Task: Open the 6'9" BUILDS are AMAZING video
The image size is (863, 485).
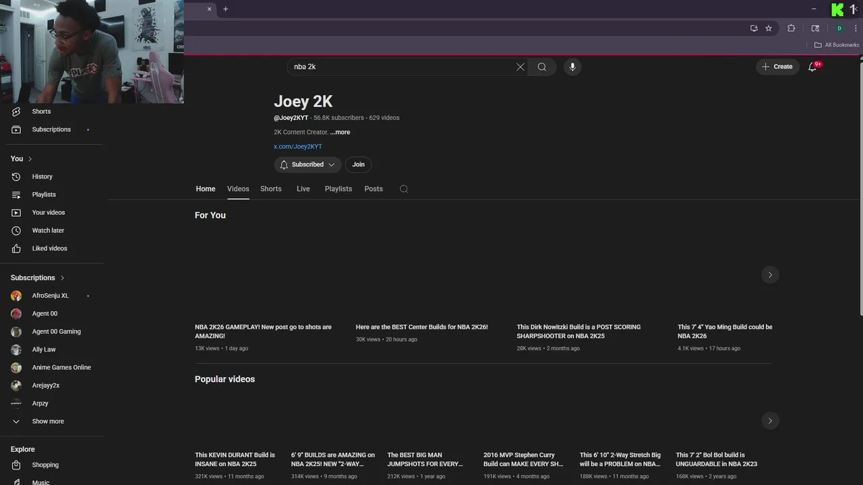Action: [333, 459]
